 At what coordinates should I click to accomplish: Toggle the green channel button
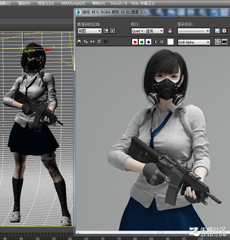tap(142, 42)
